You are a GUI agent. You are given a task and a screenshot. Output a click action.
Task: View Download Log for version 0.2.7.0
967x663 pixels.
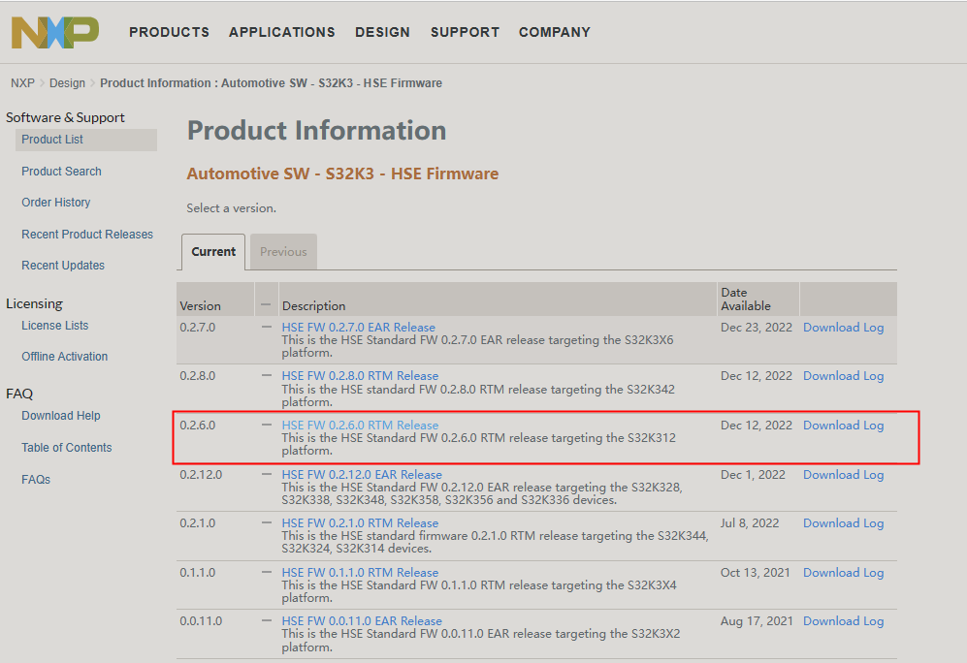pyautogui.click(x=843, y=327)
